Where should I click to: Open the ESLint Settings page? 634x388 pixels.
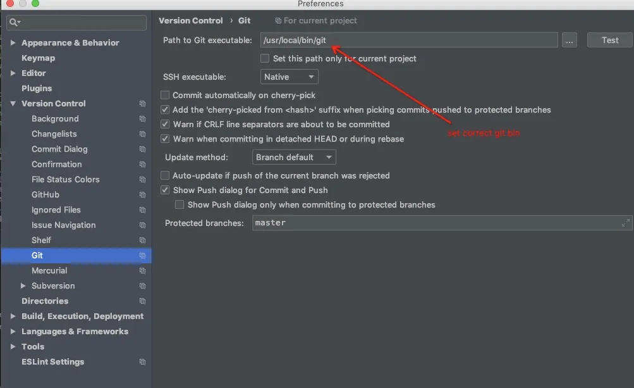(x=53, y=361)
